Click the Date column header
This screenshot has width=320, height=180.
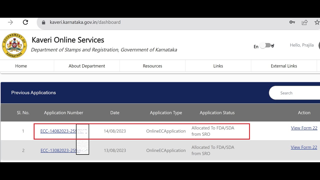(x=115, y=113)
